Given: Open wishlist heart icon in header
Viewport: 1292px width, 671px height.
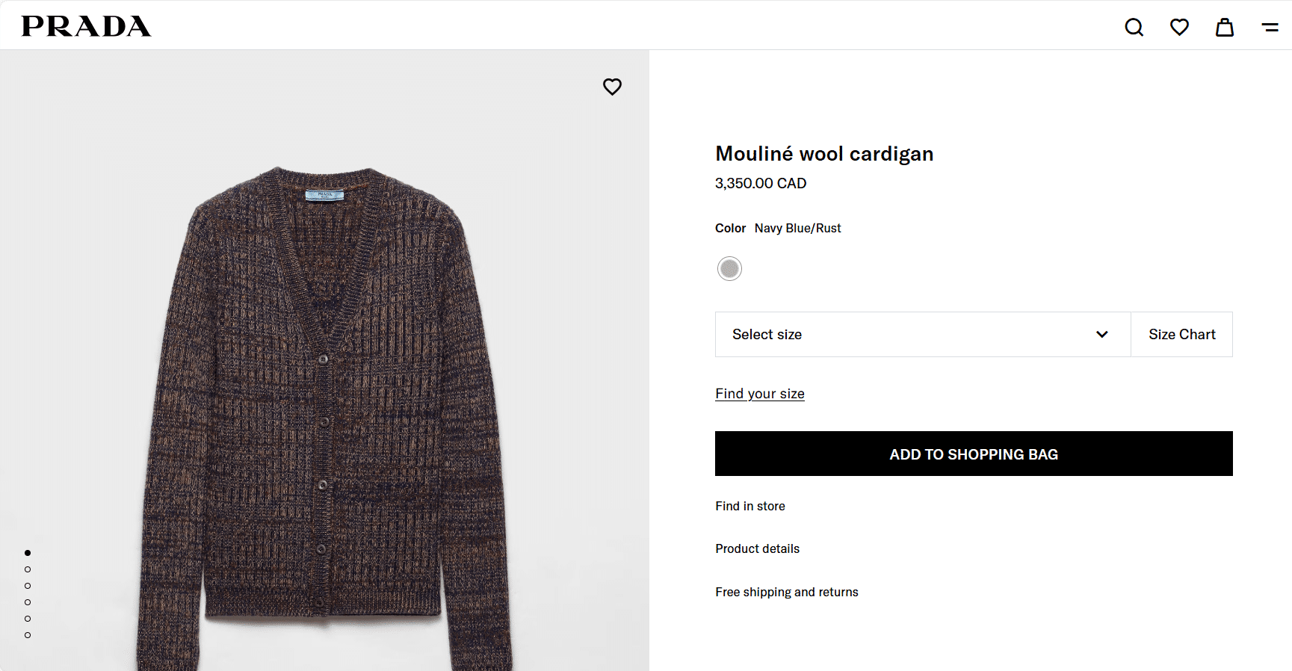Looking at the screenshot, I should [x=1179, y=28].
